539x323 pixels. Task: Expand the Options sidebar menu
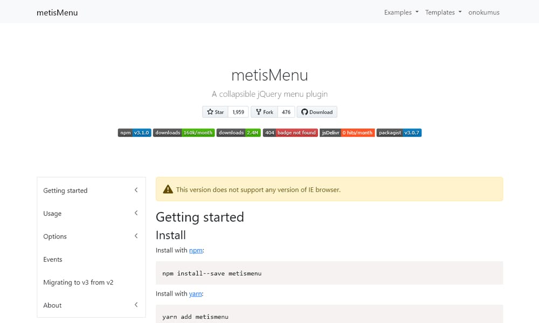[91, 236]
